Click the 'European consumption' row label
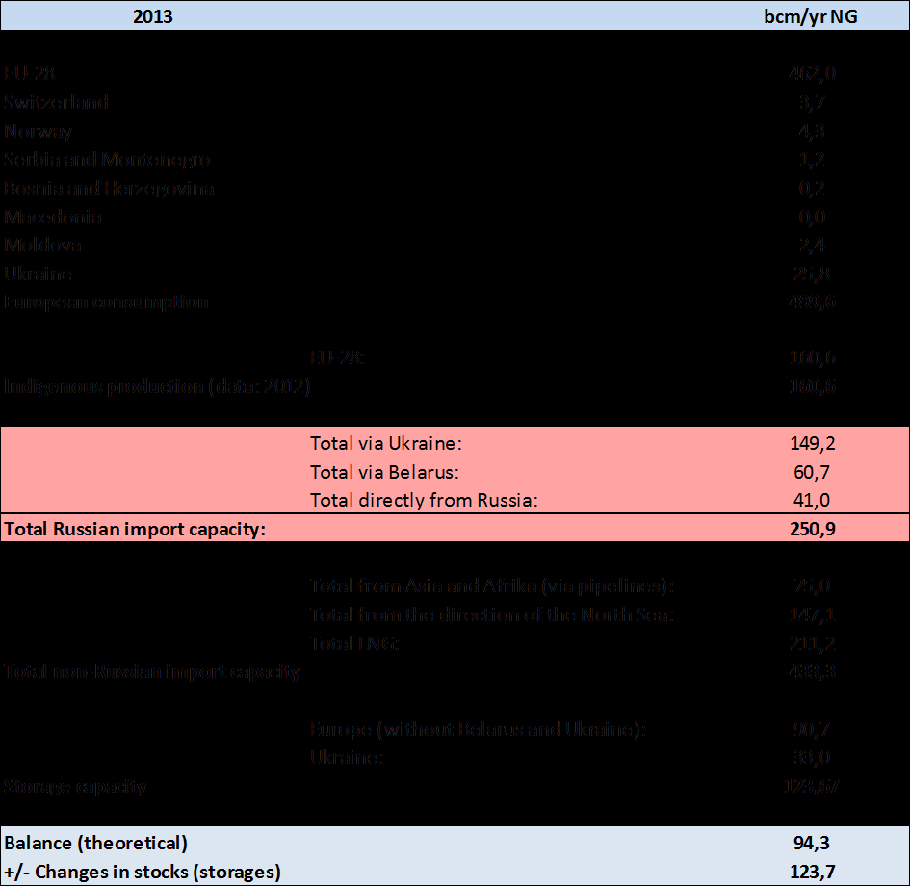The image size is (910, 886). coord(106,301)
